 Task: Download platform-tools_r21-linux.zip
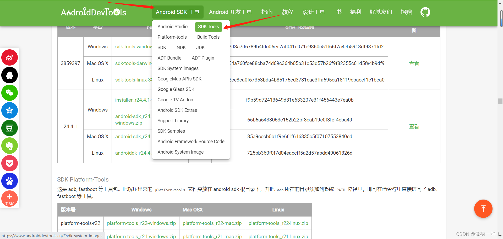(x=278, y=236)
